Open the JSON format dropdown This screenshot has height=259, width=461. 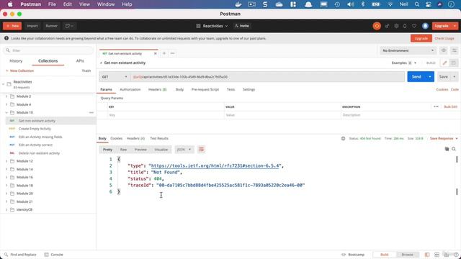[184, 150]
